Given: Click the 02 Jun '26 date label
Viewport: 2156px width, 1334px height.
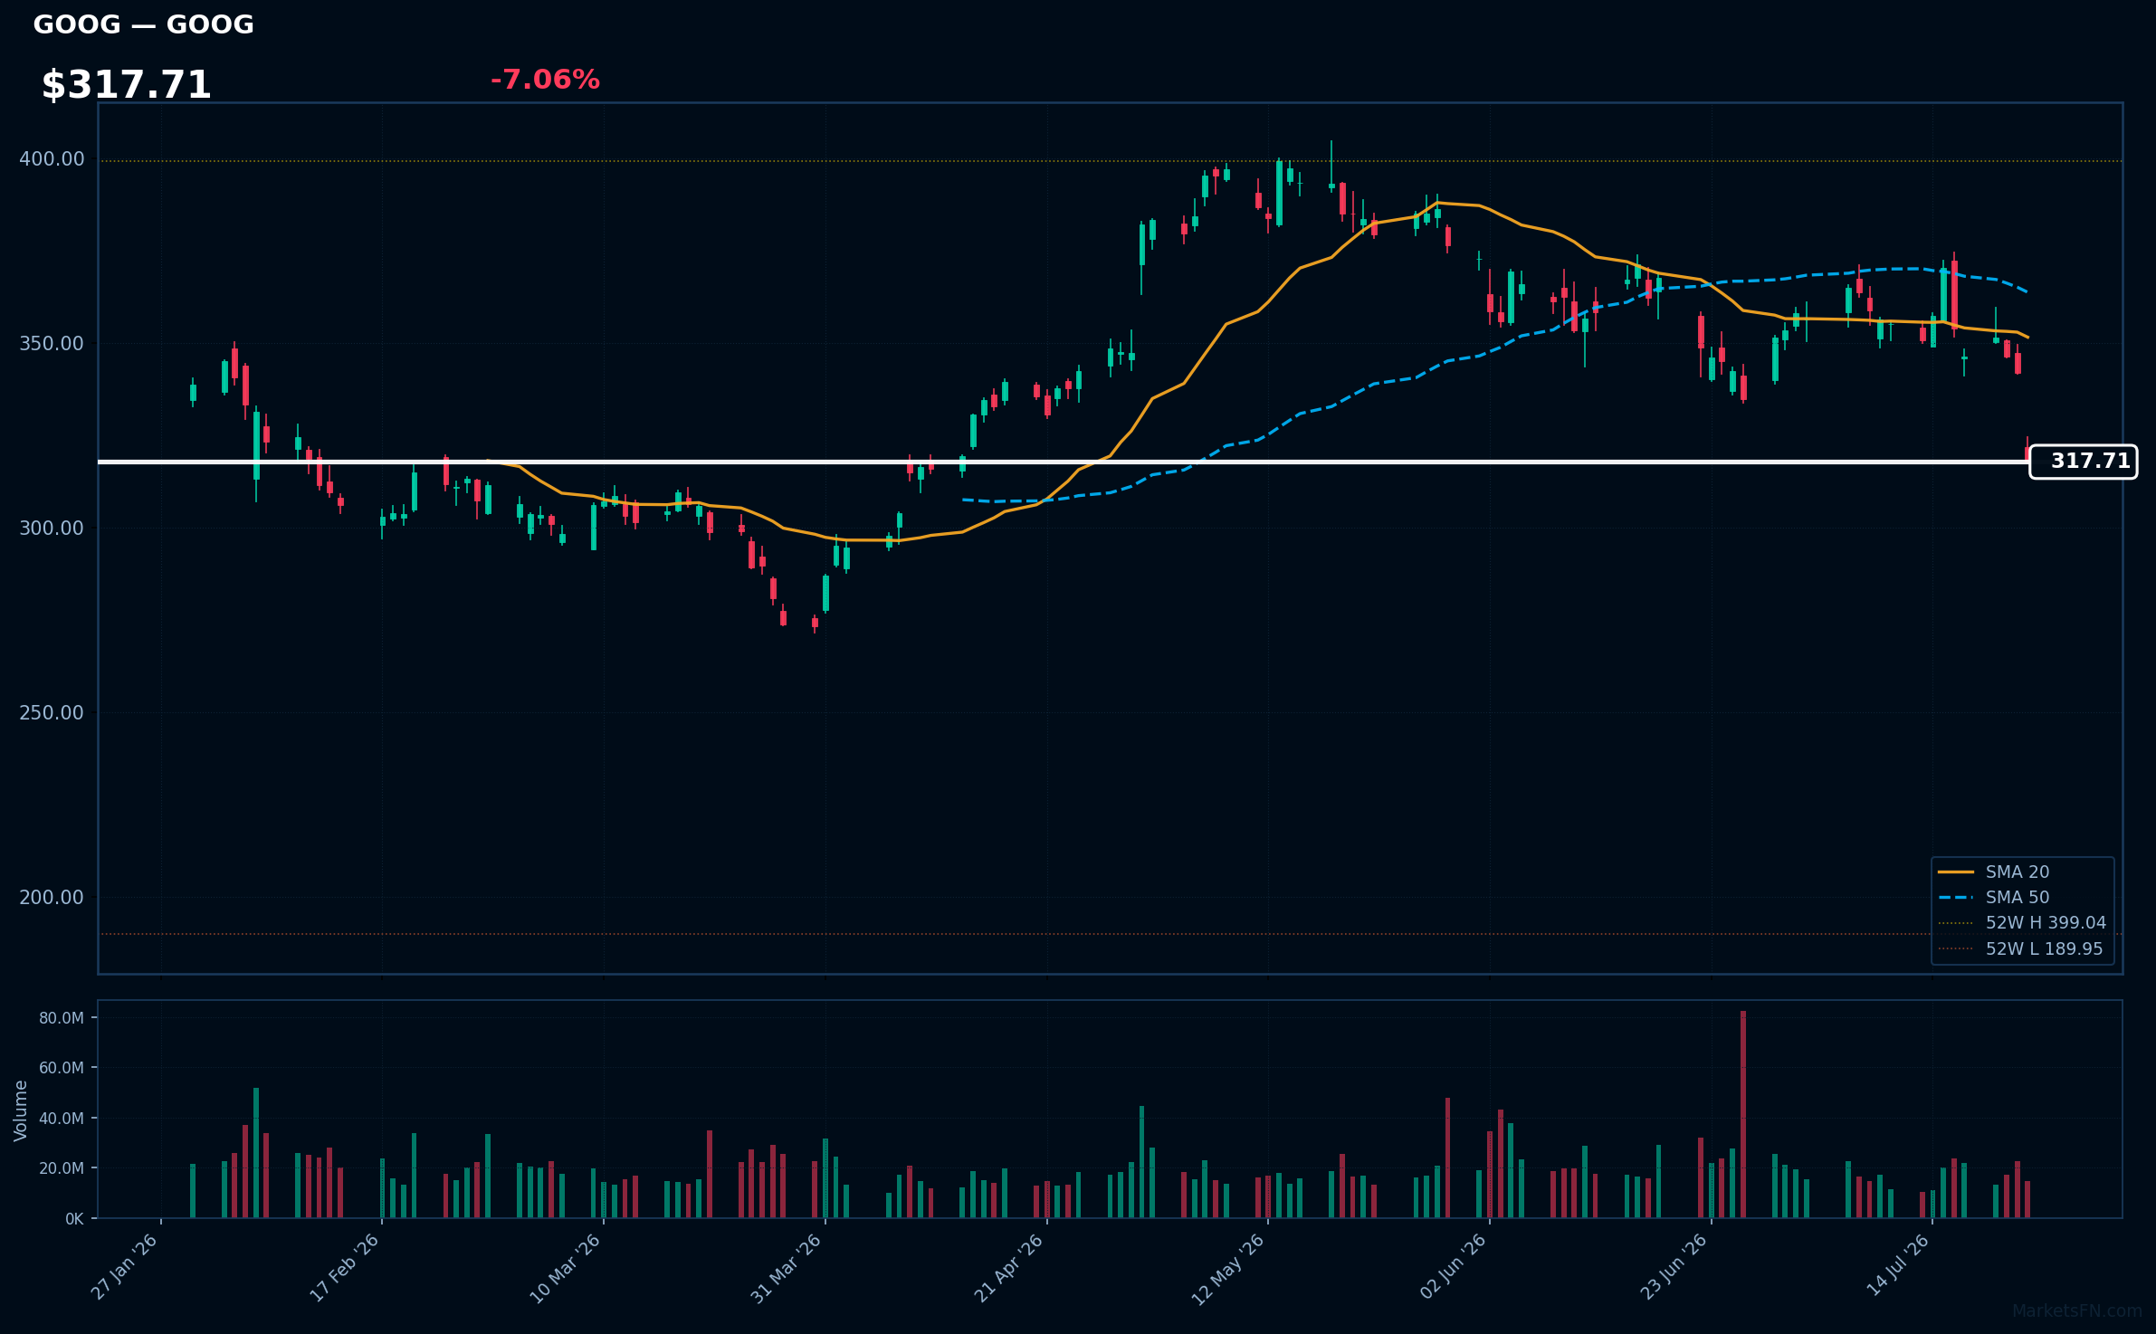Looking at the screenshot, I should (1453, 1267).
